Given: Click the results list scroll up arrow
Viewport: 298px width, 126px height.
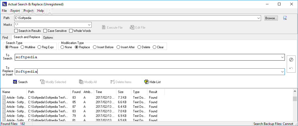Looking at the screenshot, I should point(295,91).
